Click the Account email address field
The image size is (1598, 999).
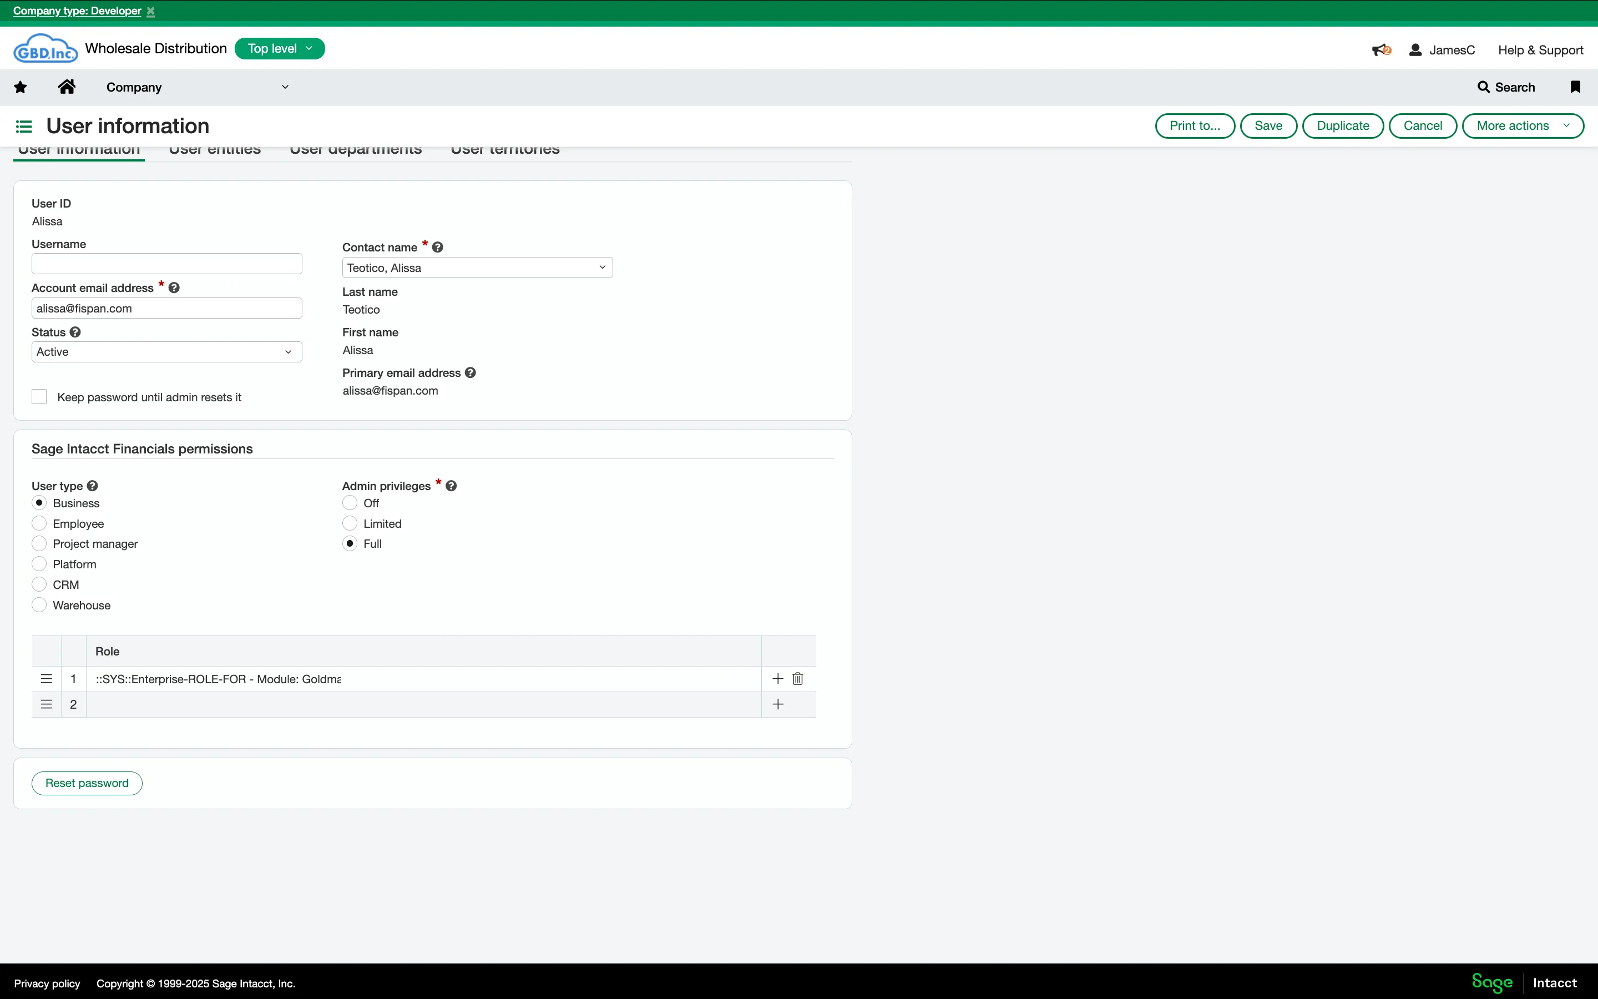point(167,309)
